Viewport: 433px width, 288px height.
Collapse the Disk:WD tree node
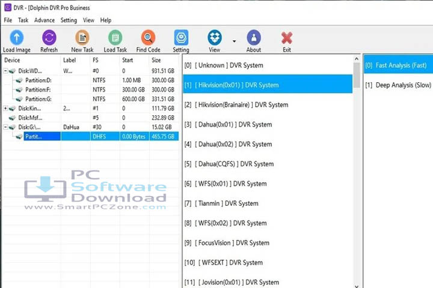point(5,71)
